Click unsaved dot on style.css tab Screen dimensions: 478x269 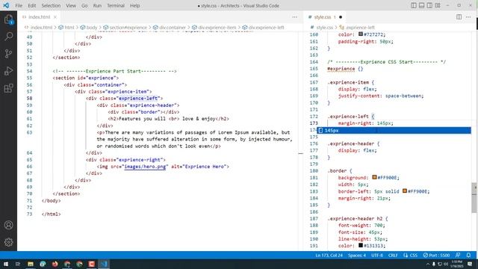coord(341,17)
